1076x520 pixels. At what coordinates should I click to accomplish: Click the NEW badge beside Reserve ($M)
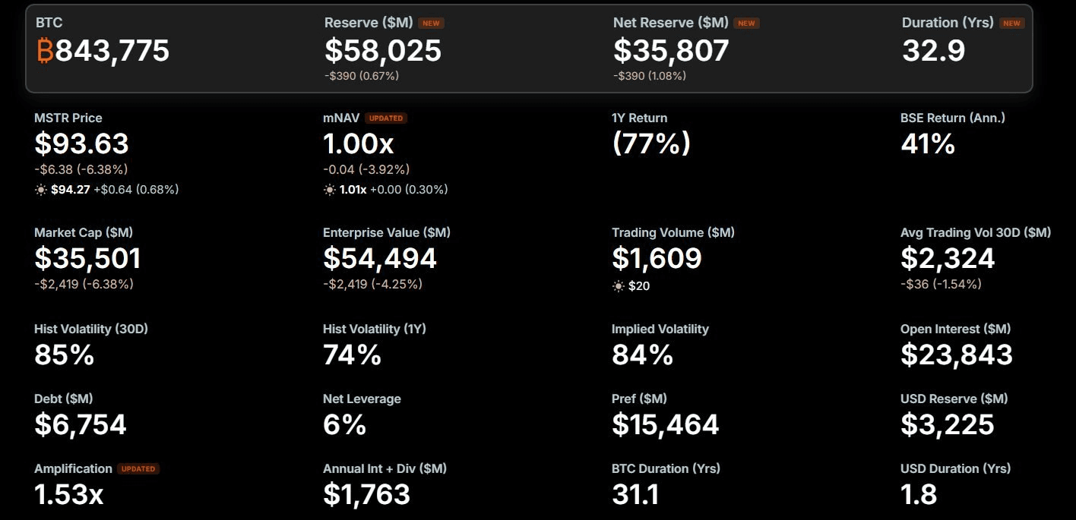431,24
